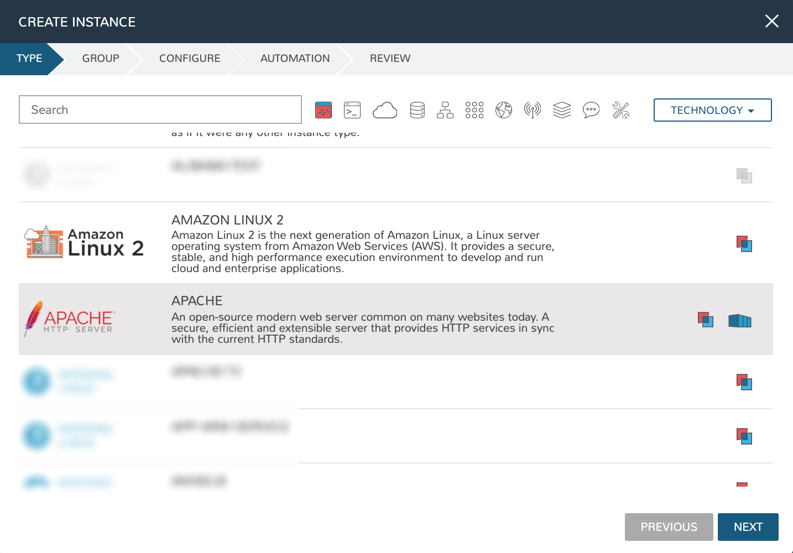Select the stacked layers filter icon
Screen dimensions: 793x553
tap(562, 110)
